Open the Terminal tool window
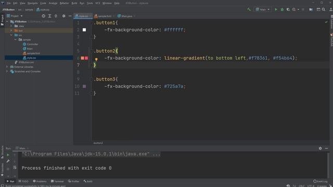Viewport: 333px width, 187px height. tap(57, 181)
